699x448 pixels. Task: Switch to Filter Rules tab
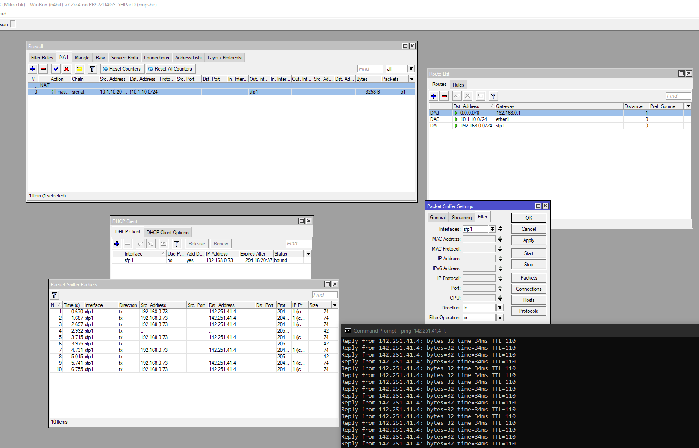point(42,58)
